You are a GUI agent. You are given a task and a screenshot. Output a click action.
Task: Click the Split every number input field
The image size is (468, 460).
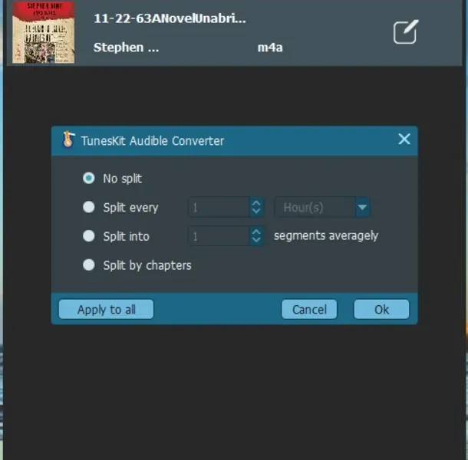point(219,207)
